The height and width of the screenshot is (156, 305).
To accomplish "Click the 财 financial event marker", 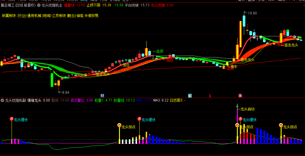I will (102, 96).
